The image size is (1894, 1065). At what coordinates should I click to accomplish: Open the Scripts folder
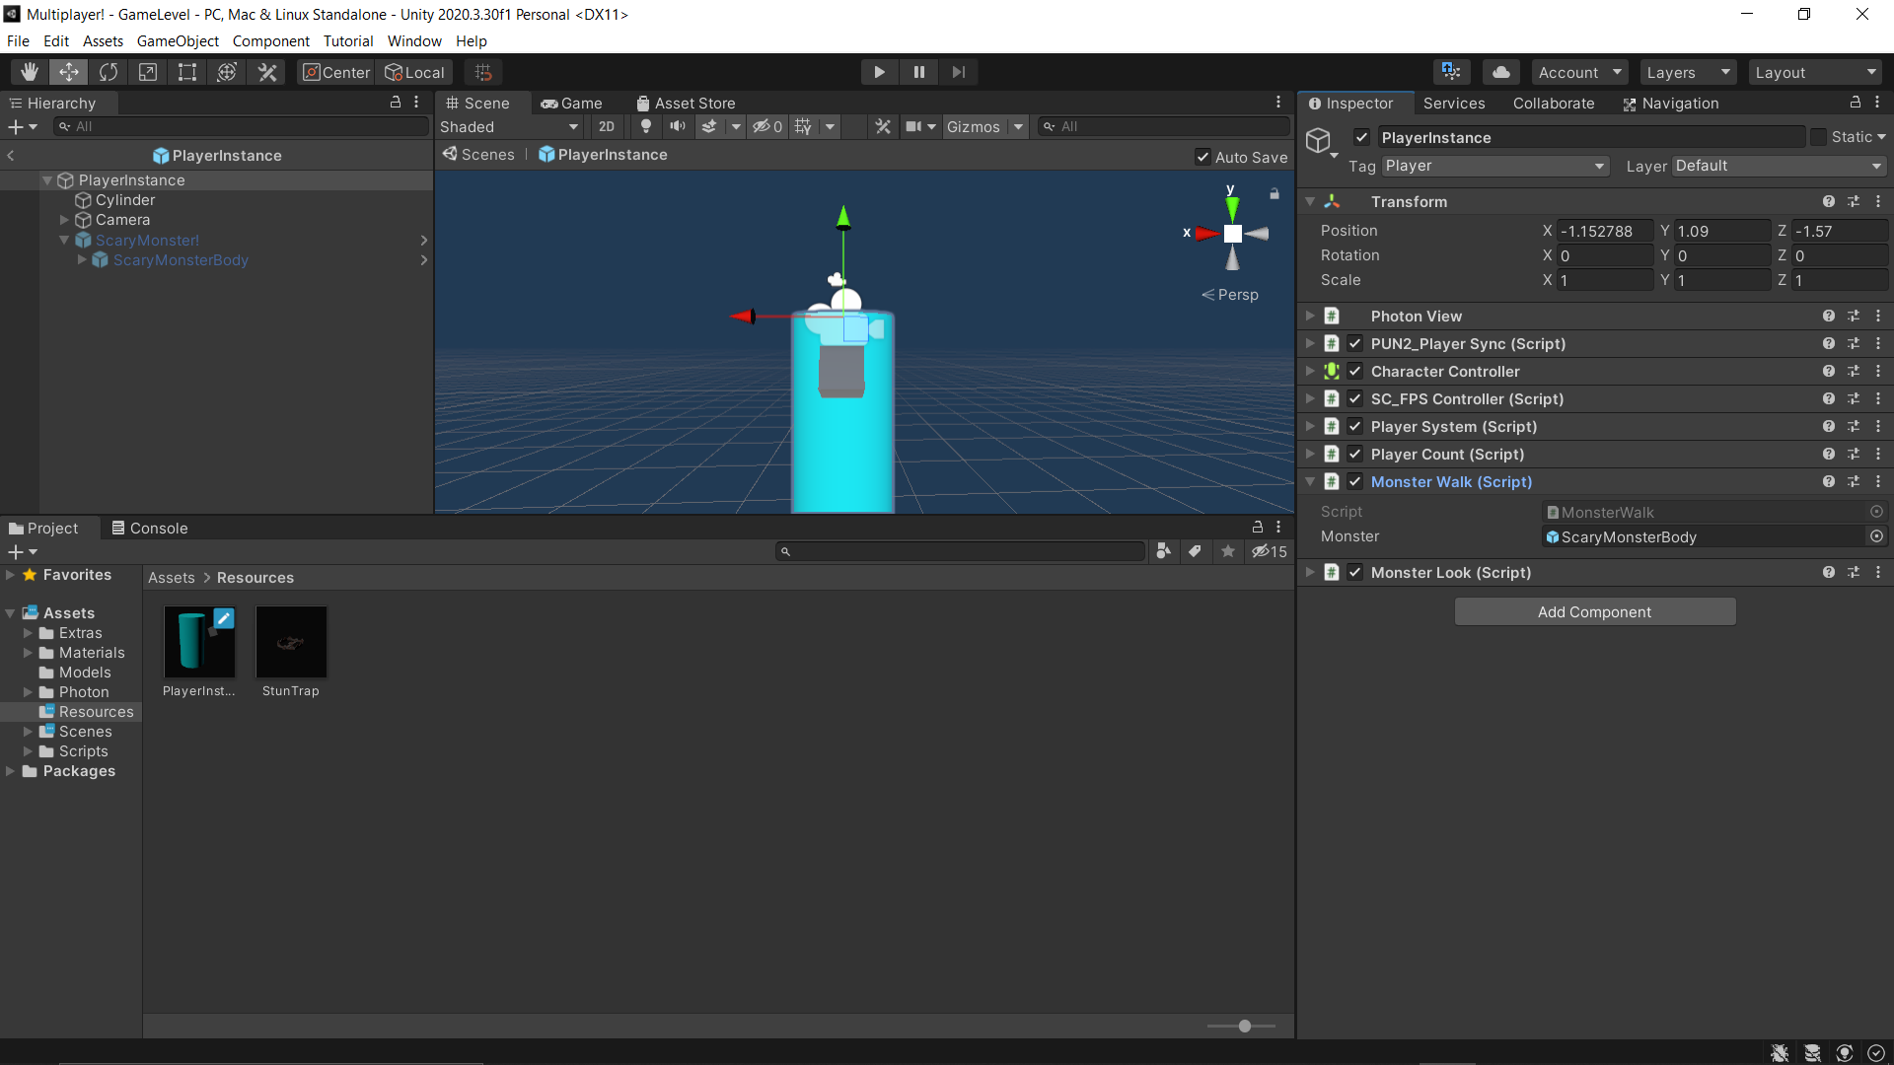(x=84, y=751)
